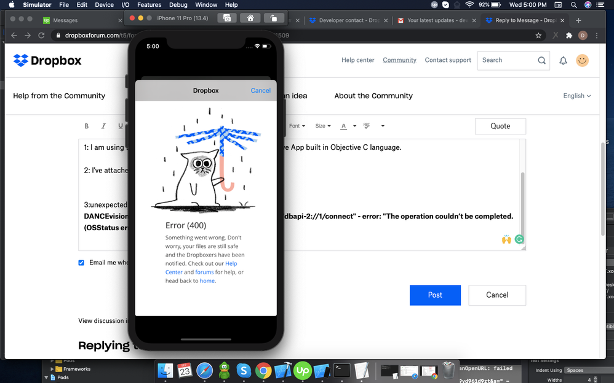Toggle bold in the reply editor
Image resolution: width=614 pixels, height=383 pixels.
pyautogui.click(x=87, y=126)
